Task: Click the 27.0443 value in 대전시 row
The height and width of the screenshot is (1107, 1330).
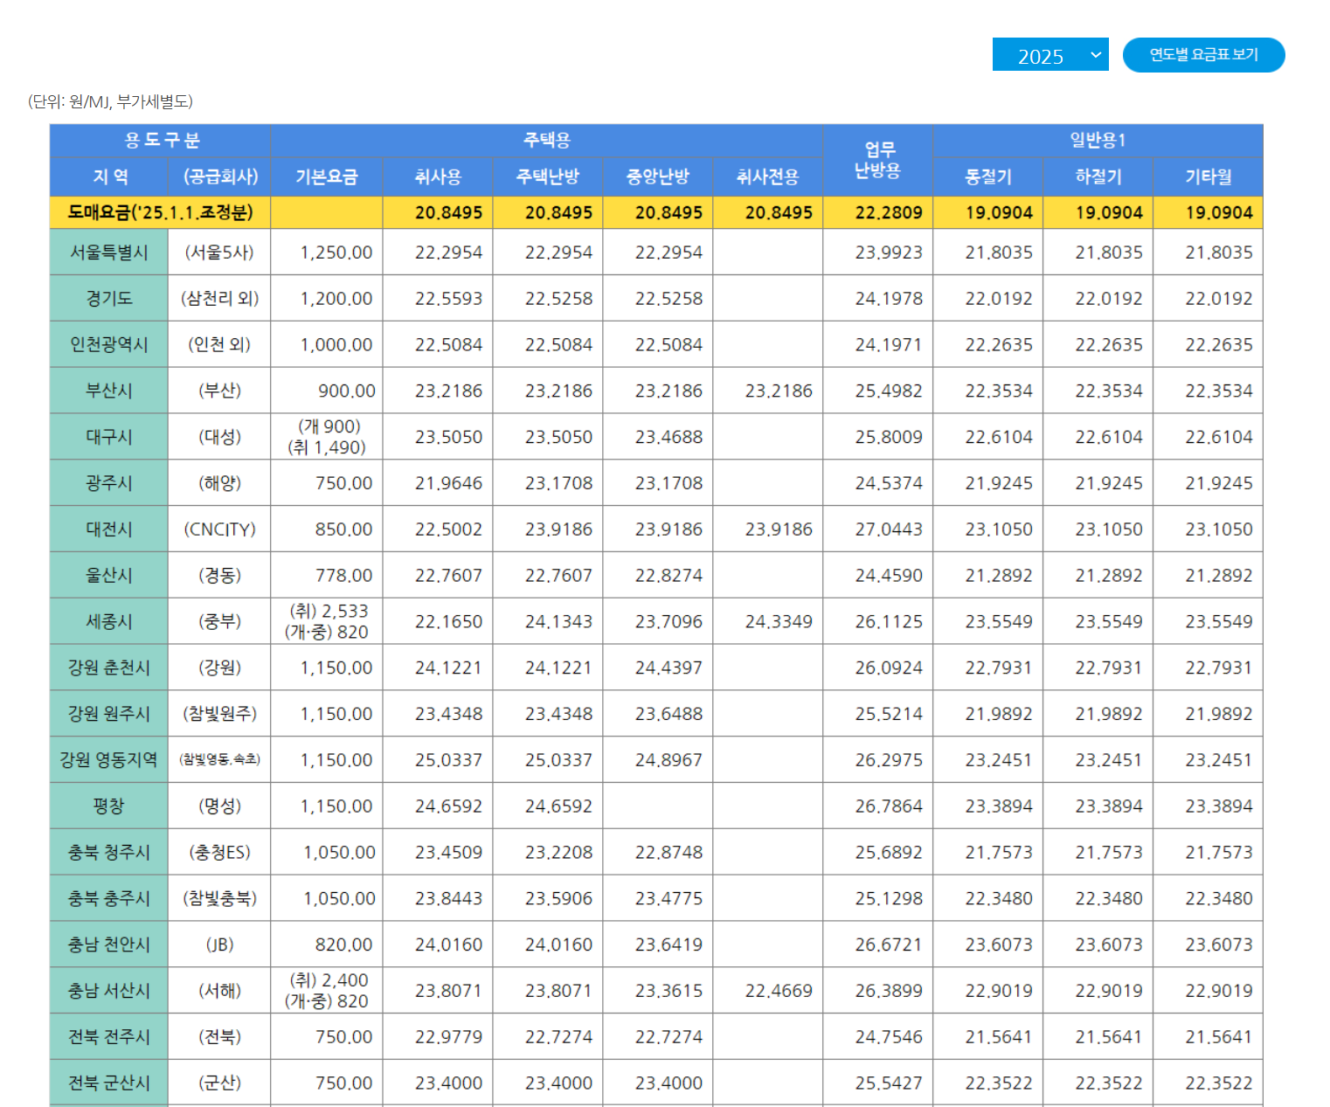Action: (889, 529)
